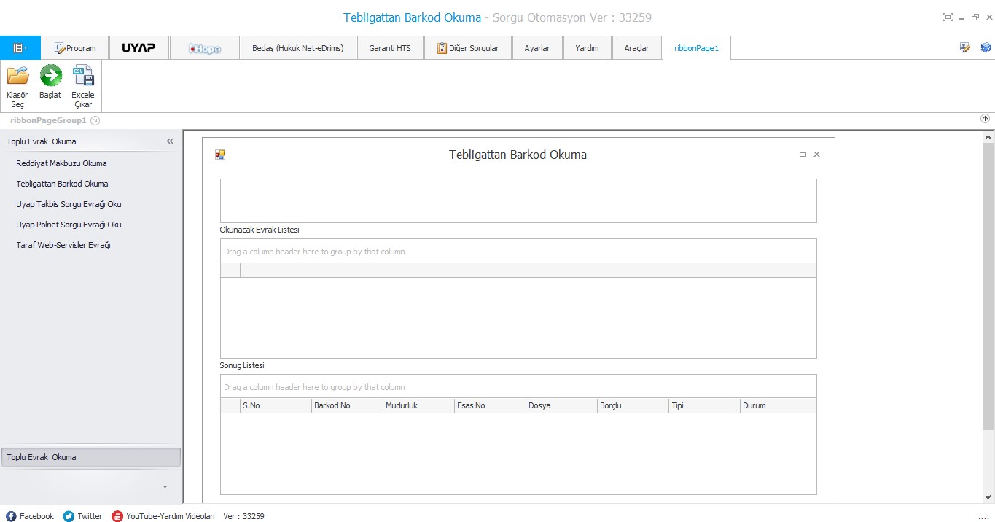Select Tebligattan Barkod Okuma in sidebar
995x522 pixels.
(x=62, y=184)
